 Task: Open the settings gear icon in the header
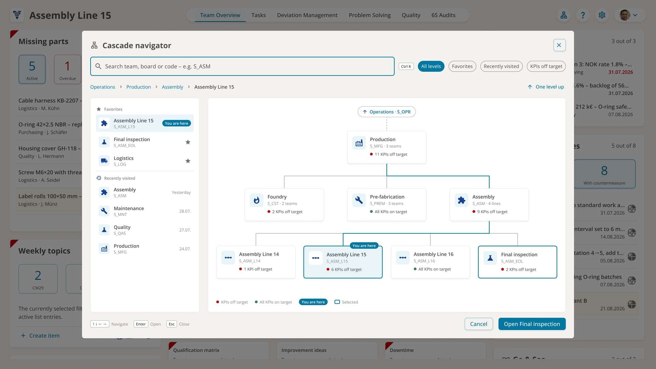click(x=602, y=15)
